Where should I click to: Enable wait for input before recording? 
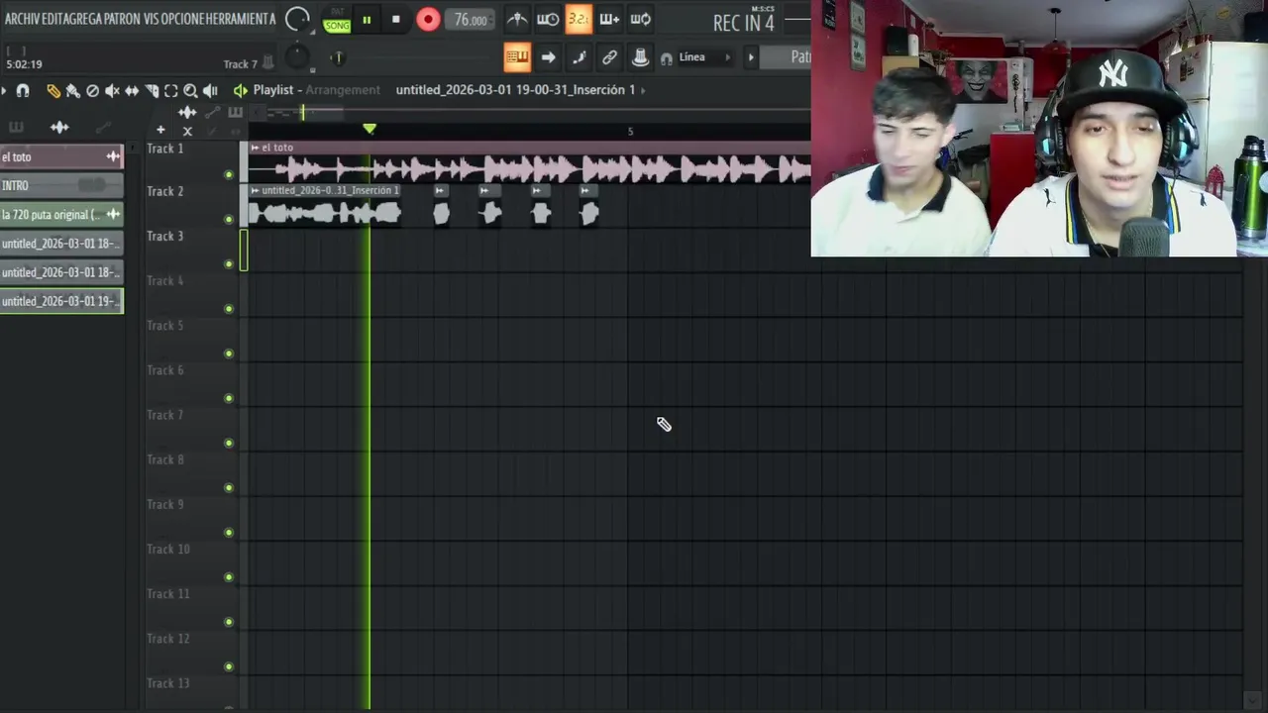(x=548, y=19)
